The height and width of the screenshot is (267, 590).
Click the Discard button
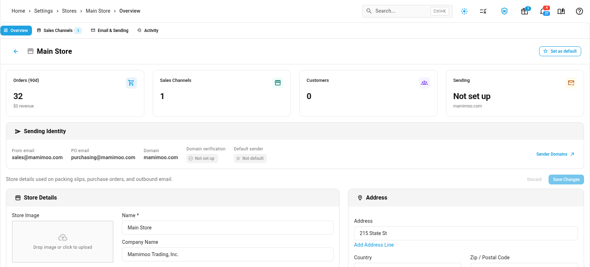534,180
